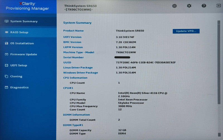Click UEFI version value 3.10 IVE174F
This screenshot has height=140, width=223.
125,37
